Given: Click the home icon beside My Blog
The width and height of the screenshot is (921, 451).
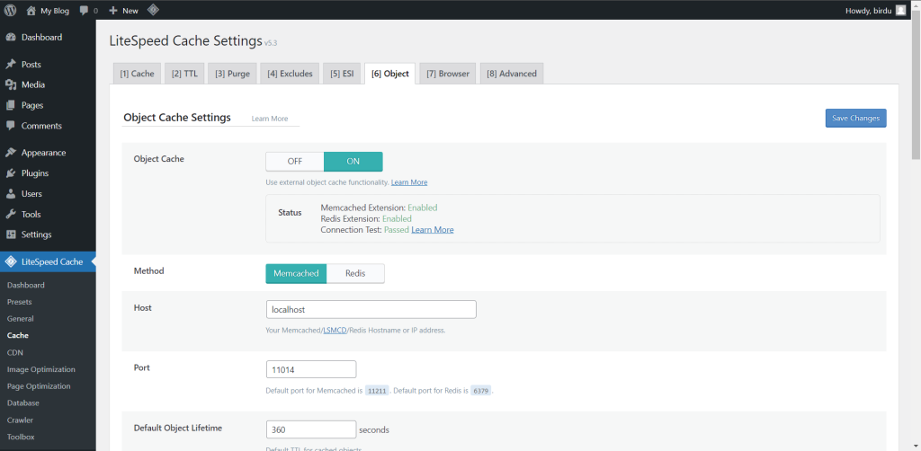Looking at the screenshot, I should [31, 10].
